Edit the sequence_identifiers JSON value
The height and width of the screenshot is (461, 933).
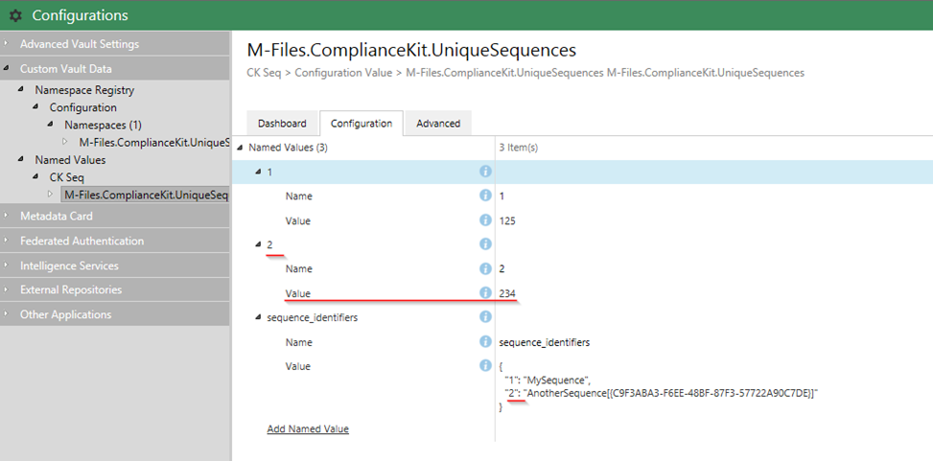(x=714, y=387)
